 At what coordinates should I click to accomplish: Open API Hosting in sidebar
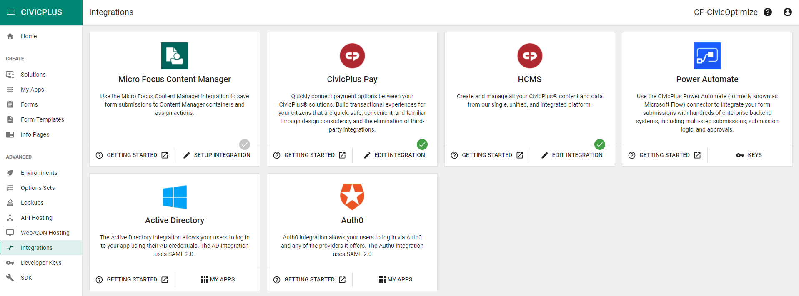pos(41,218)
